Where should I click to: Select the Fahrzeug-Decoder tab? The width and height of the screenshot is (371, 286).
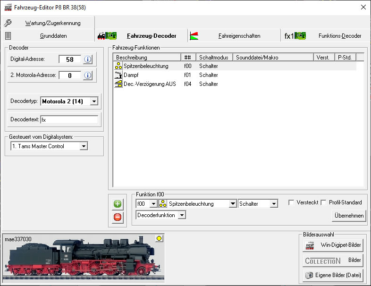141,36
